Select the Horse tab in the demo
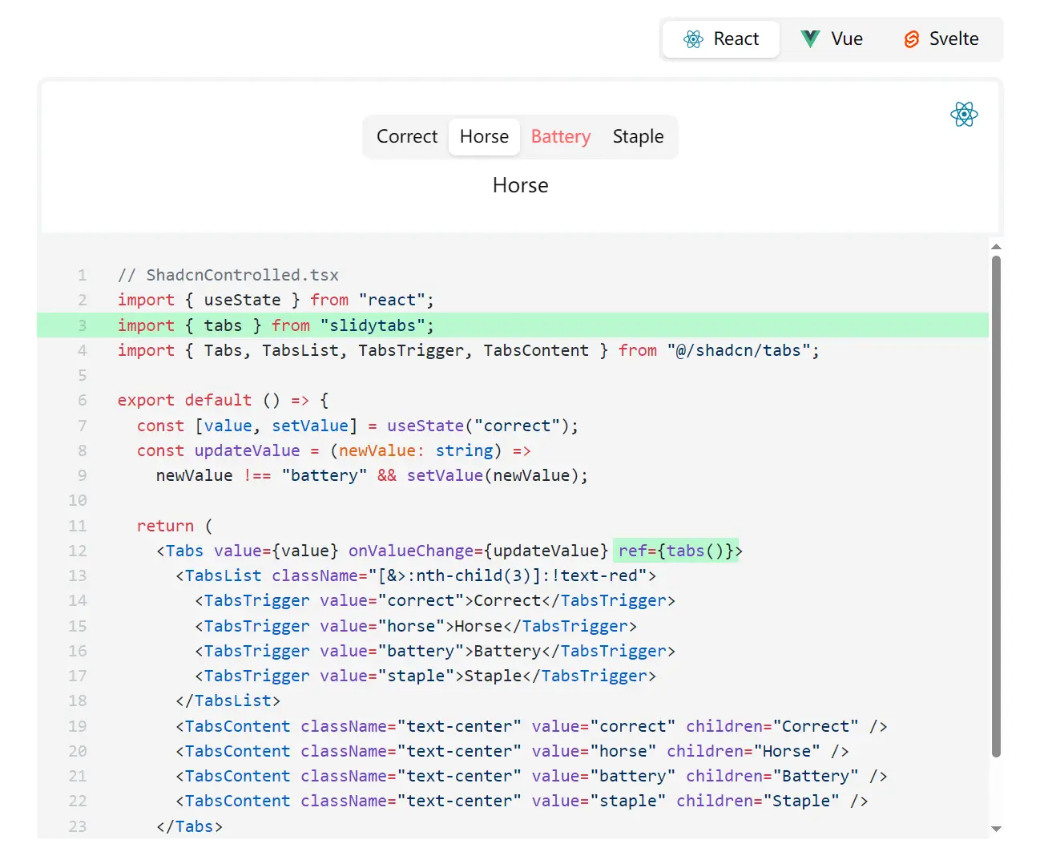This screenshot has width=1044, height=856. pos(484,136)
